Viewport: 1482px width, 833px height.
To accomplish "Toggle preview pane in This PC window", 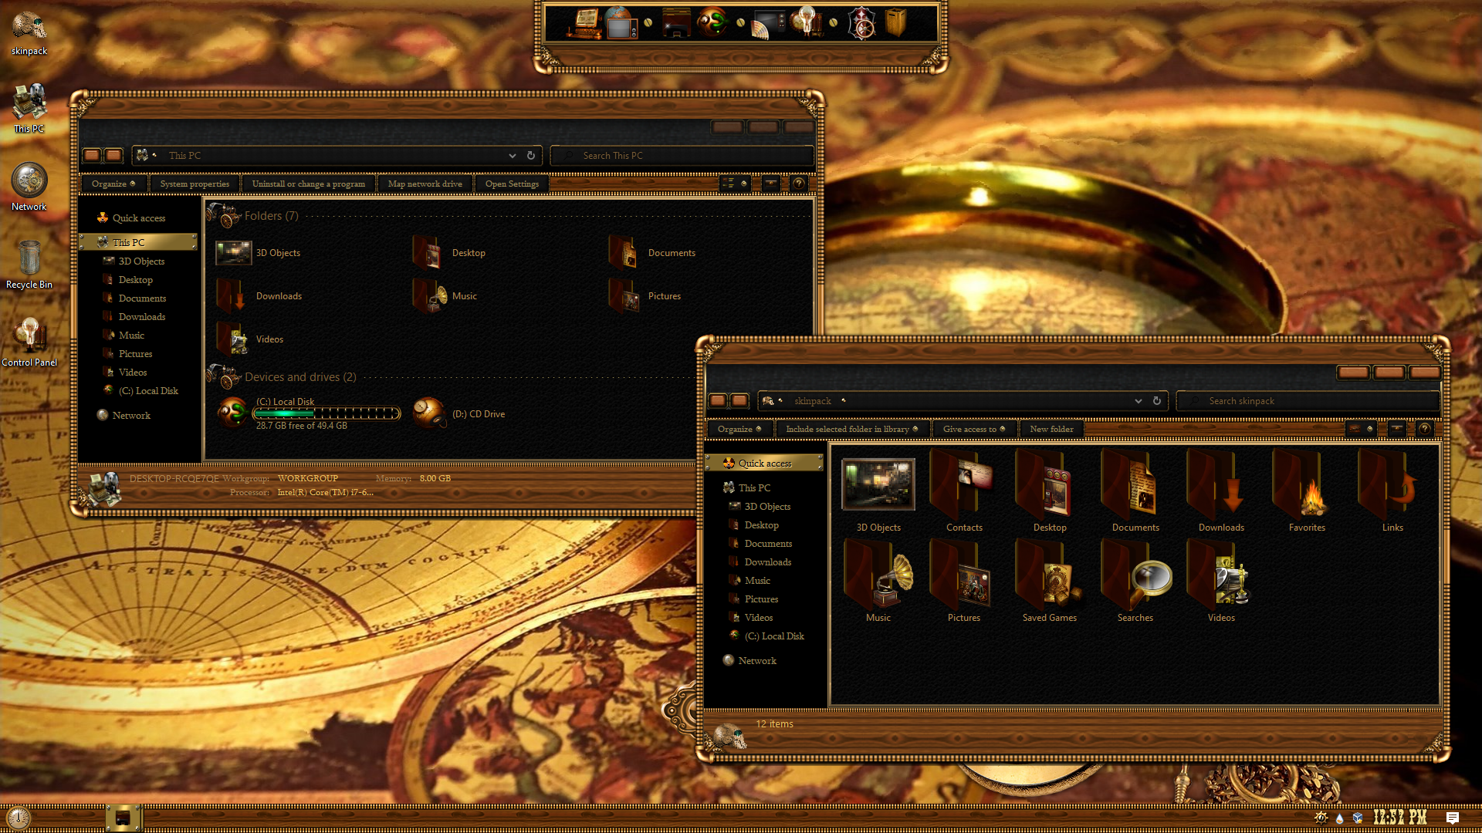I will tap(770, 184).
